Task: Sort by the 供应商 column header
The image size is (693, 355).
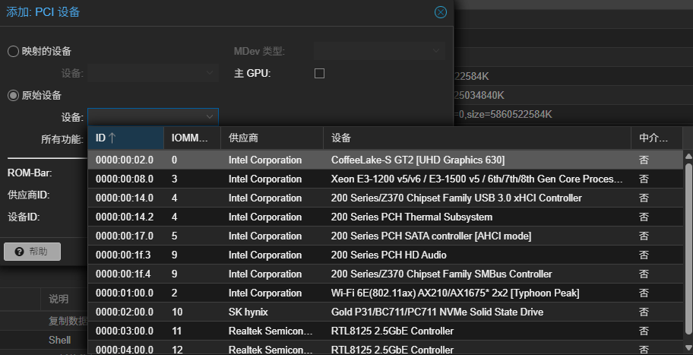Action: (272, 138)
